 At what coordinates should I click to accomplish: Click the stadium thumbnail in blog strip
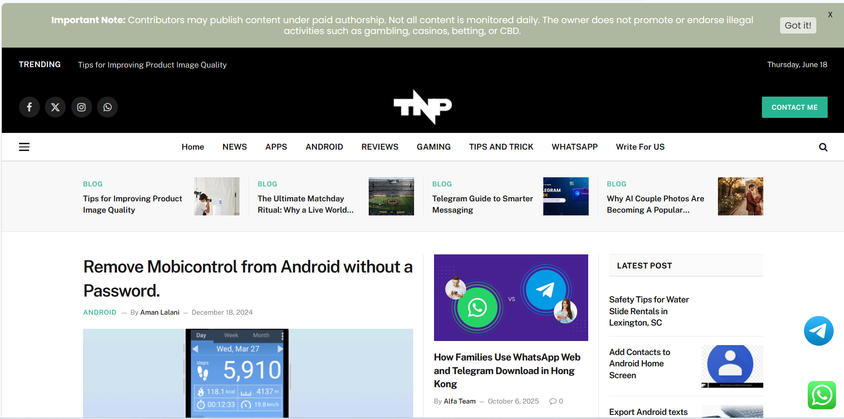[391, 196]
